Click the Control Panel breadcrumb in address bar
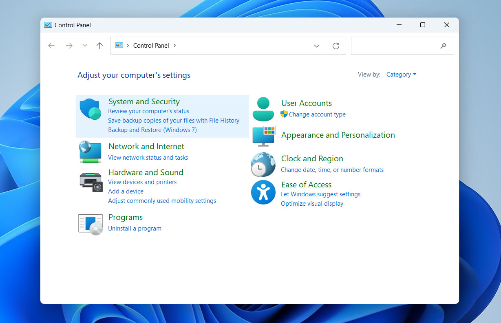 [151, 46]
